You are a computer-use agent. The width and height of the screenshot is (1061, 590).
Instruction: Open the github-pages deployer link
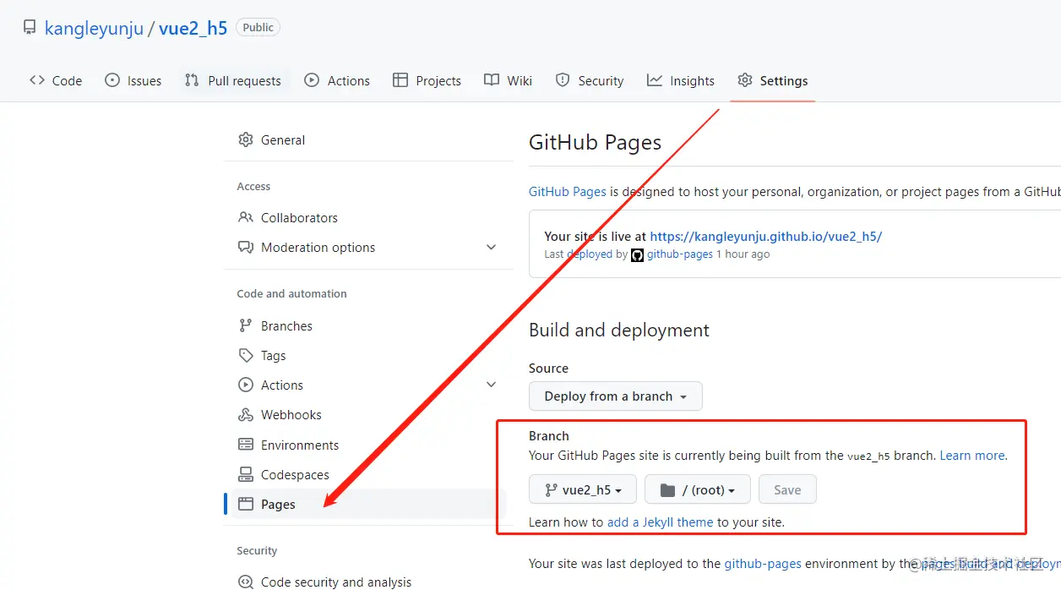[680, 254]
